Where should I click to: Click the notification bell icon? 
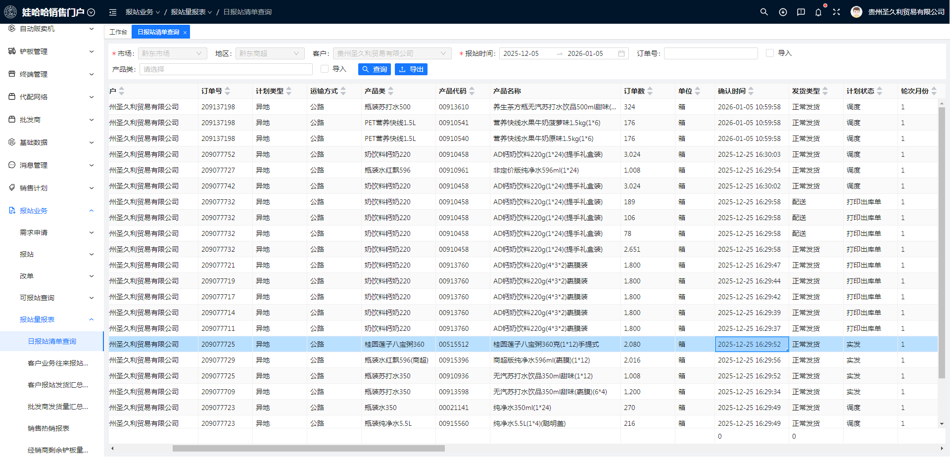tap(818, 12)
